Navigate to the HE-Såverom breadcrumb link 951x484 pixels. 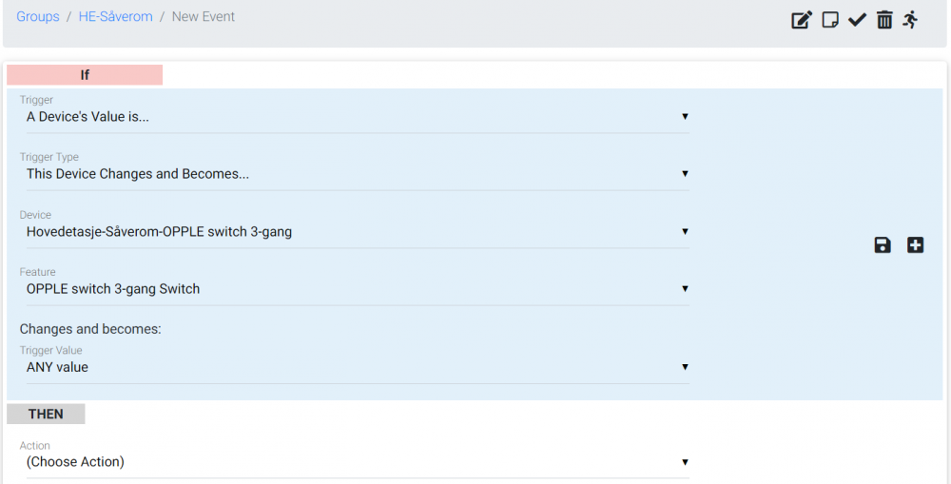[x=116, y=17]
